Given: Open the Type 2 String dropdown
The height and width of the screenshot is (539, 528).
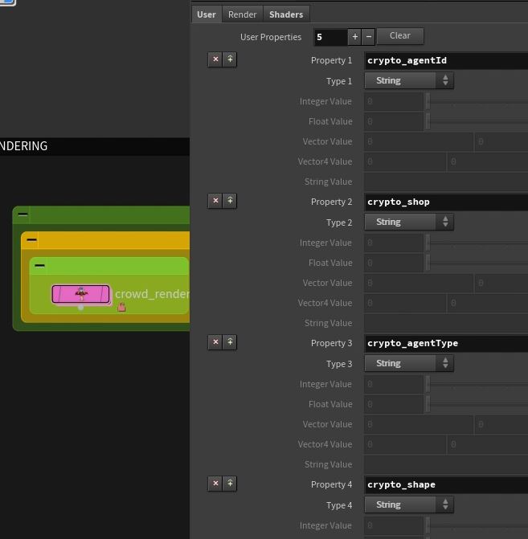Looking at the screenshot, I should [x=409, y=222].
